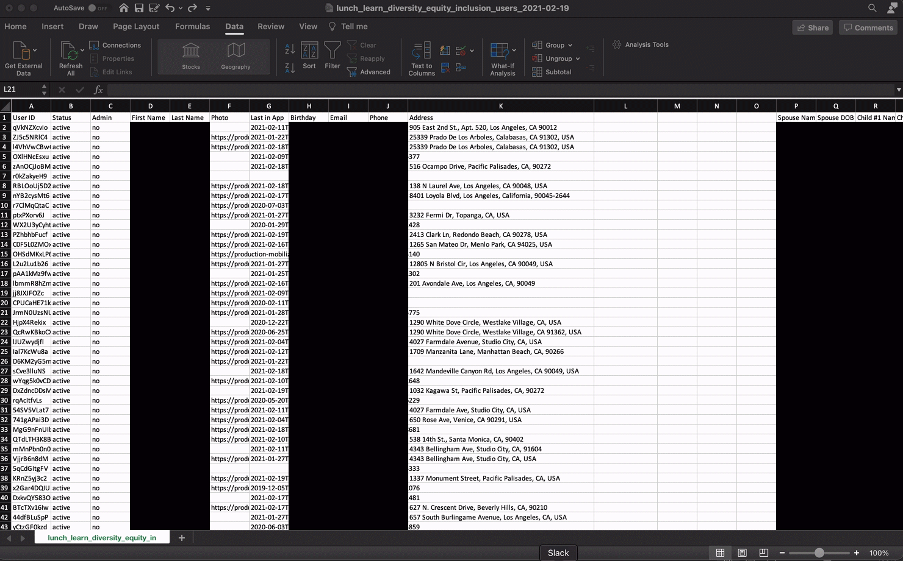Click the Subtotal button
Image resolution: width=903 pixels, height=561 pixels.
point(552,72)
